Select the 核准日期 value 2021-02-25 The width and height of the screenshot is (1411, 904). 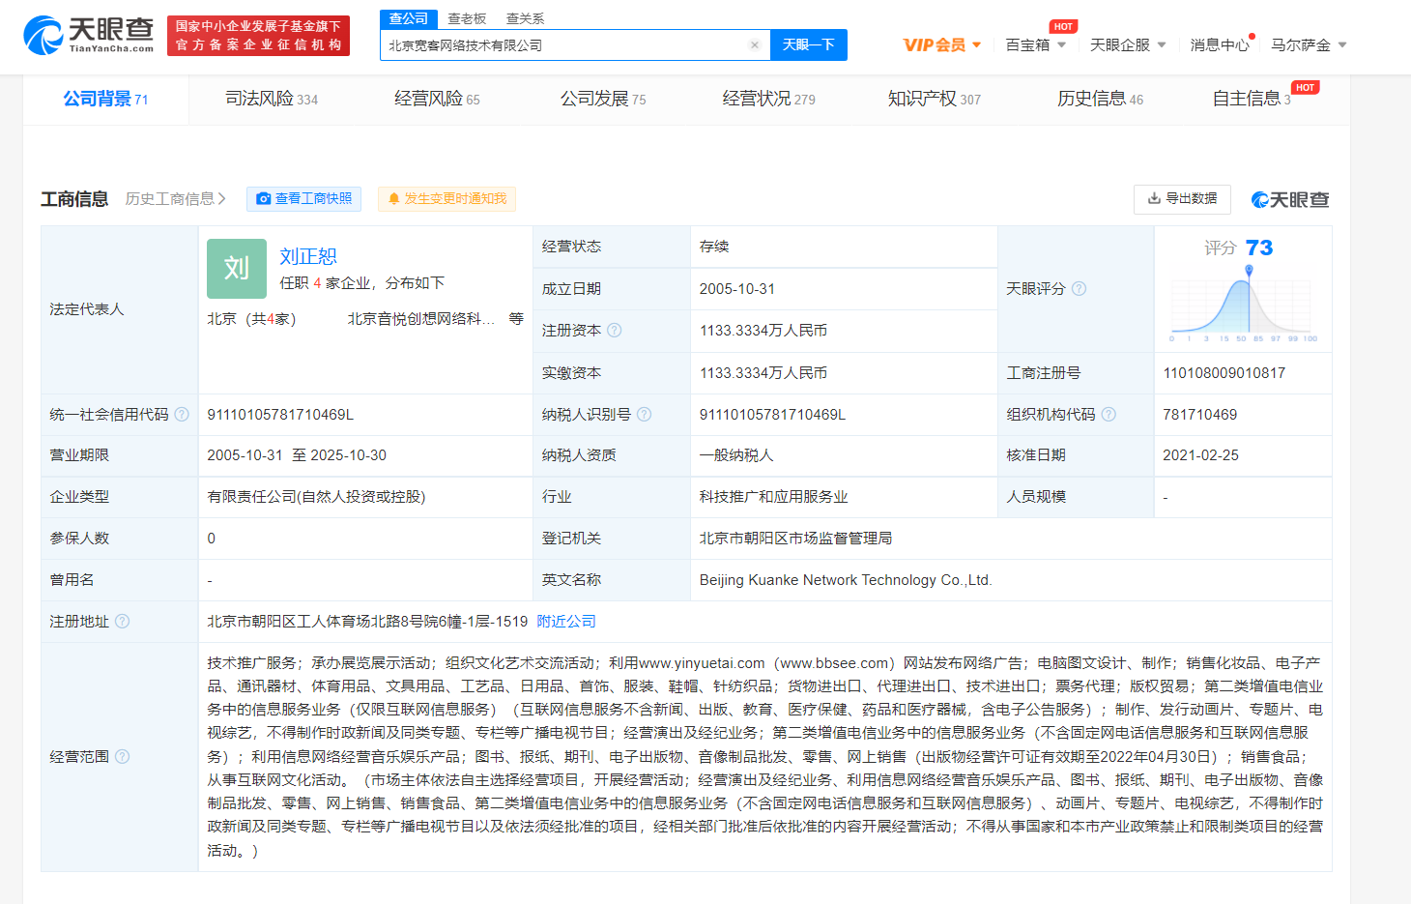[1200, 455]
